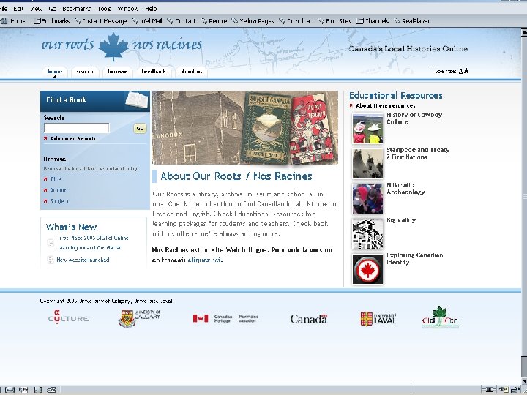
Task: Open Yellow Pages toolbar shortcut
Action: [253, 21]
